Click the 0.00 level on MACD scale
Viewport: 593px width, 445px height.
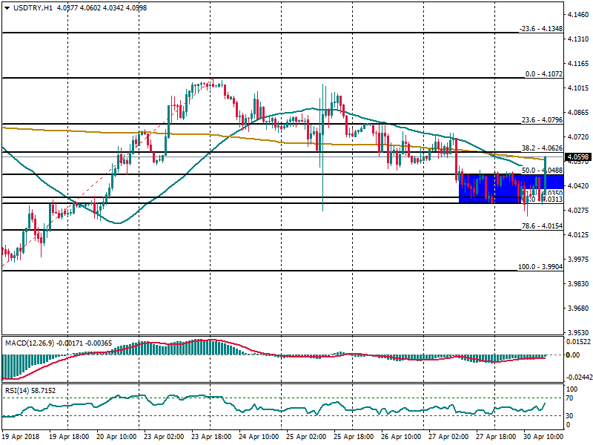[573, 355]
